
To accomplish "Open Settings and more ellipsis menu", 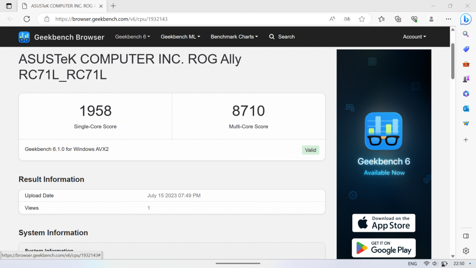I will tap(448, 19).
